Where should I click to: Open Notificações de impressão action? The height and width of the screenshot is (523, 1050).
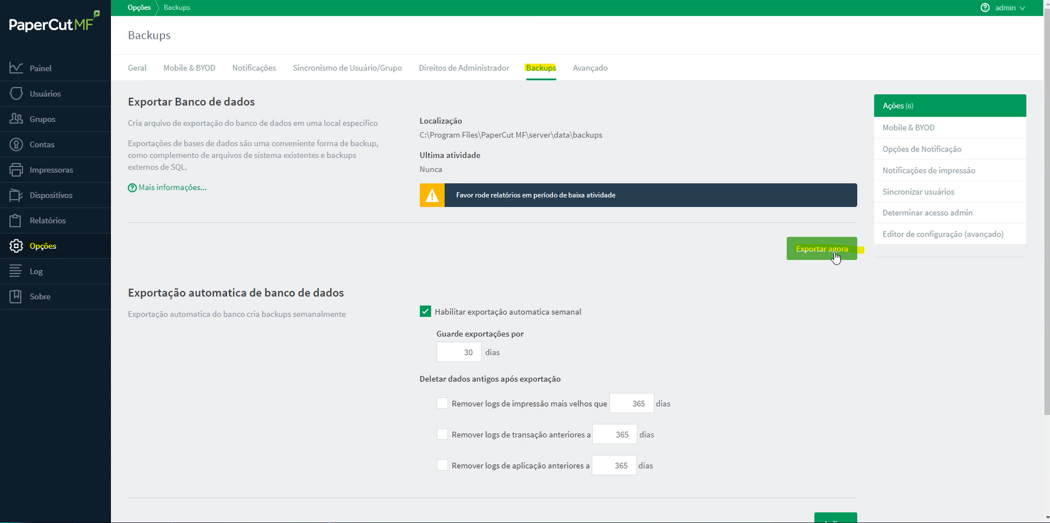[x=950, y=170]
